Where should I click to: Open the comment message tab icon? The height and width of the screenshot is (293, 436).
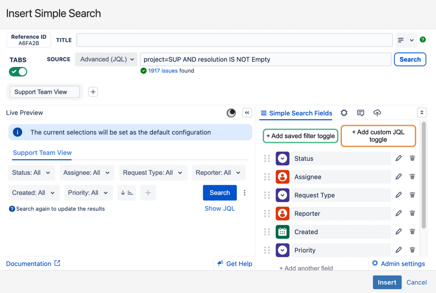pyautogui.click(x=361, y=113)
